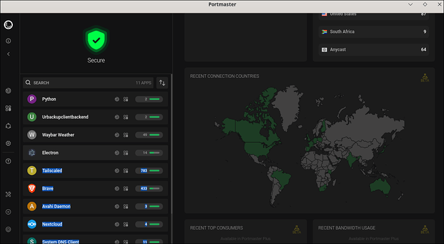Viewport: 444px width, 244px height.
Task: Open Nextcloud's app settings icon
Action: coord(125,224)
